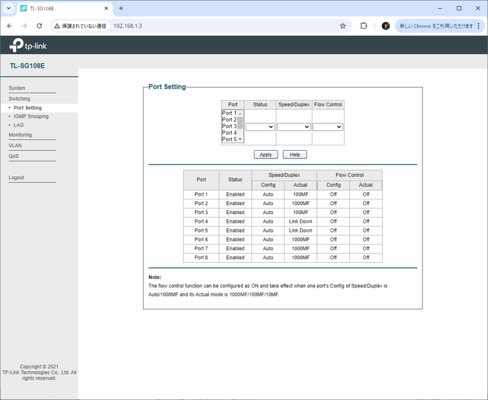Open the Monitoring menu section
Image resolution: width=488 pixels, height=400 pixels.
[x=20, y=135]
